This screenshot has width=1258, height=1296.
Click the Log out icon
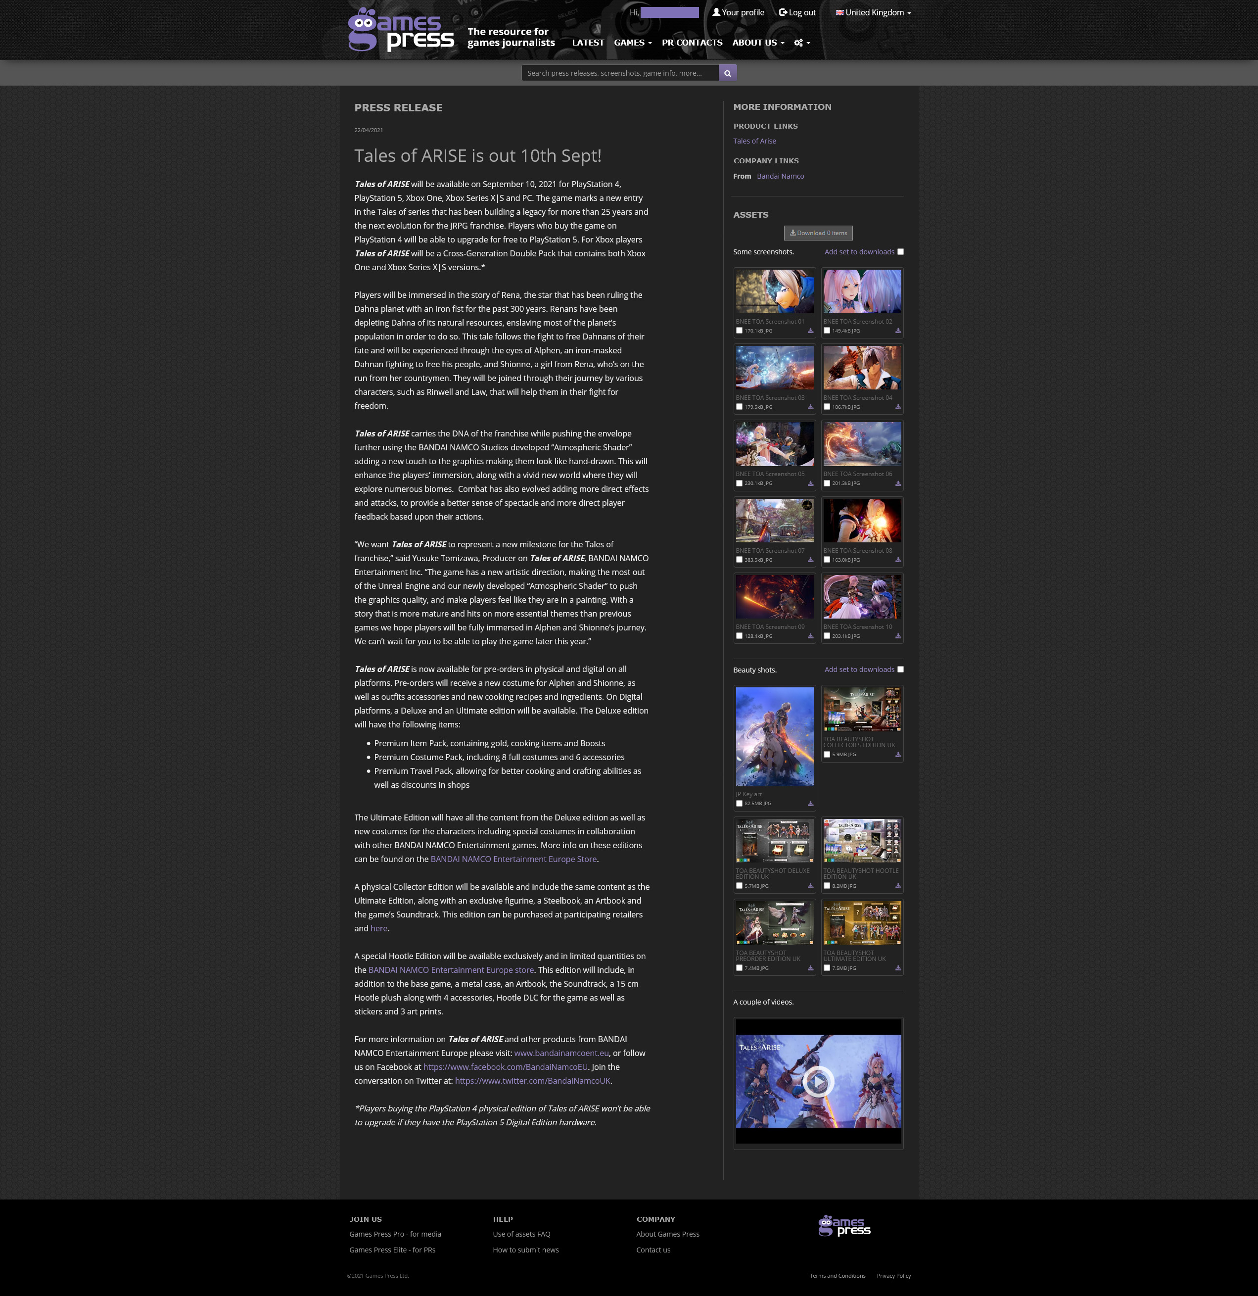(783, 12)
